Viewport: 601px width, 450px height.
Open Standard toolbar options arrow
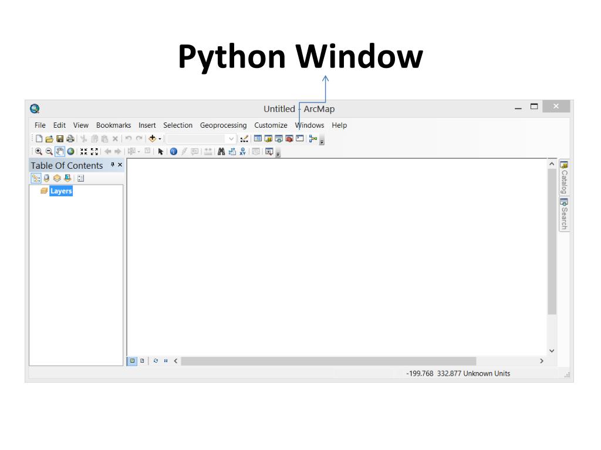tap(322, 142)
